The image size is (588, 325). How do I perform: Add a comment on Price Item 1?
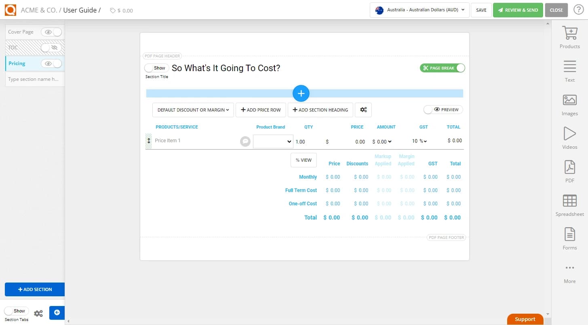245,141
